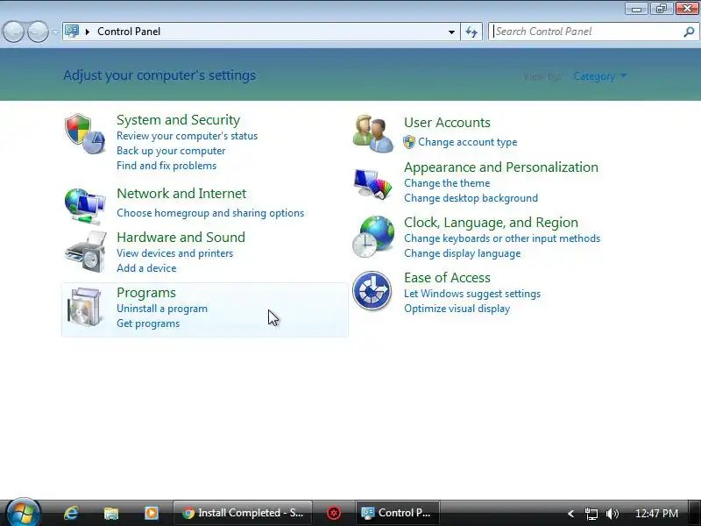Image resolution: width=701 pixels, height=526 pixels.
Task: Click Back up your computer
Action: pyautogui.click(x=171, y=151)
